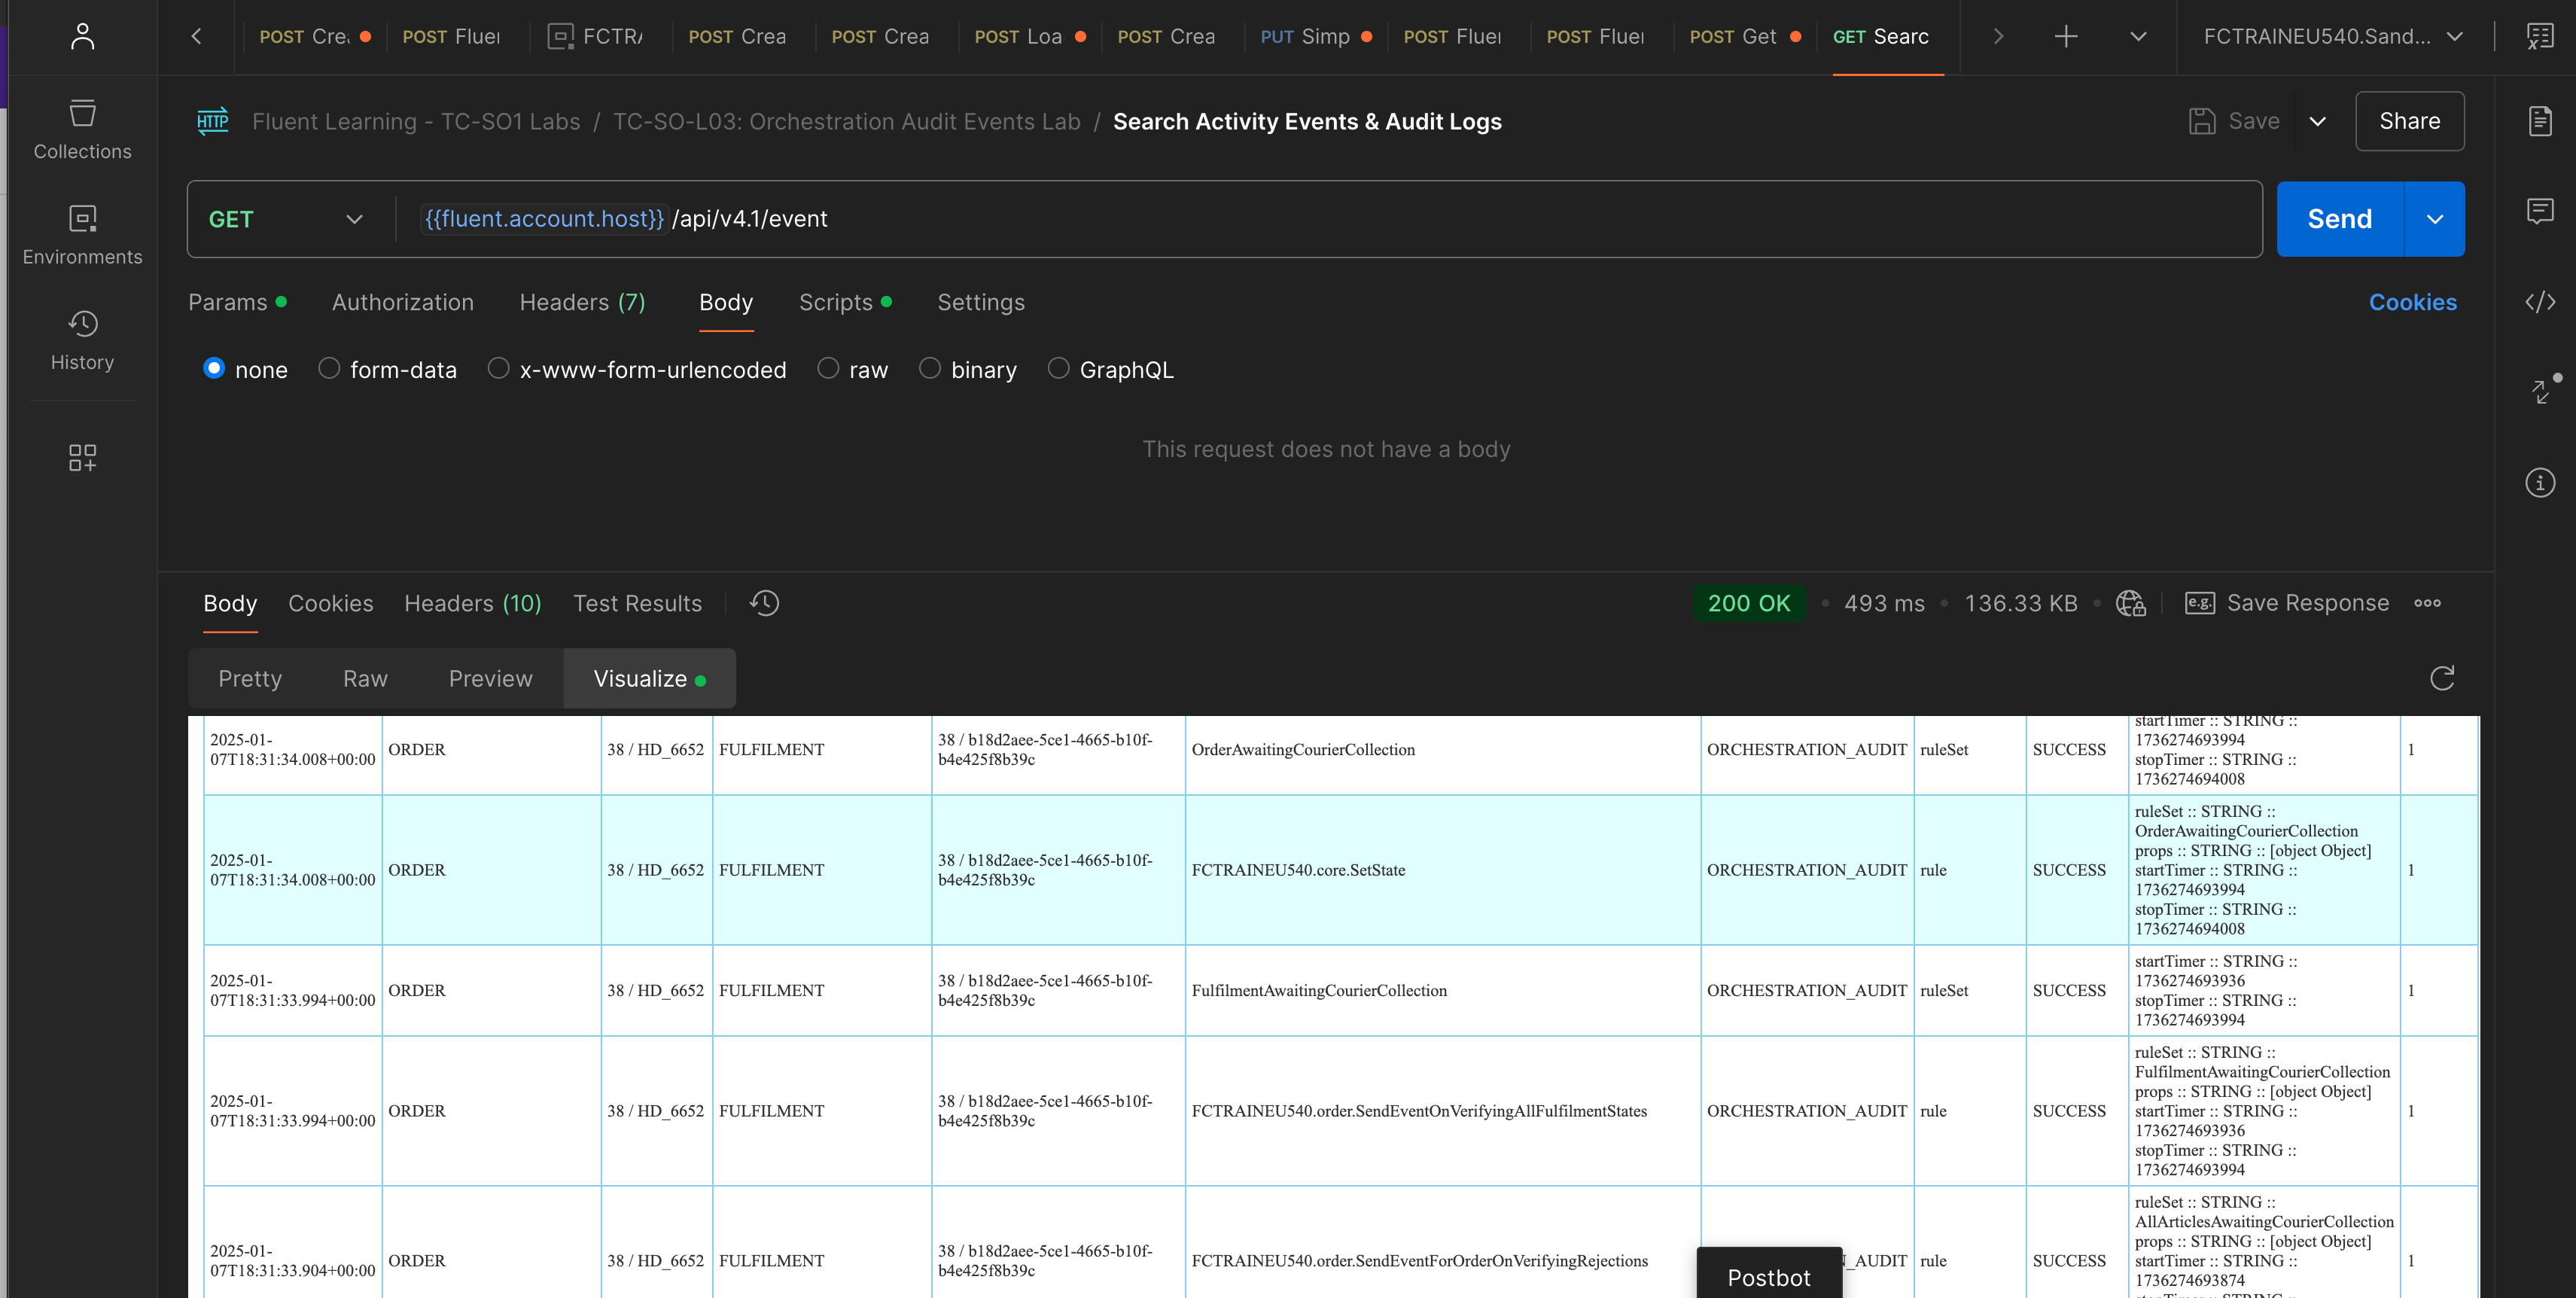Expand the Send button dropdown arrow
Image resolution: width=2576 pixels, height=1298 pixels.
tap(2434, 219)
